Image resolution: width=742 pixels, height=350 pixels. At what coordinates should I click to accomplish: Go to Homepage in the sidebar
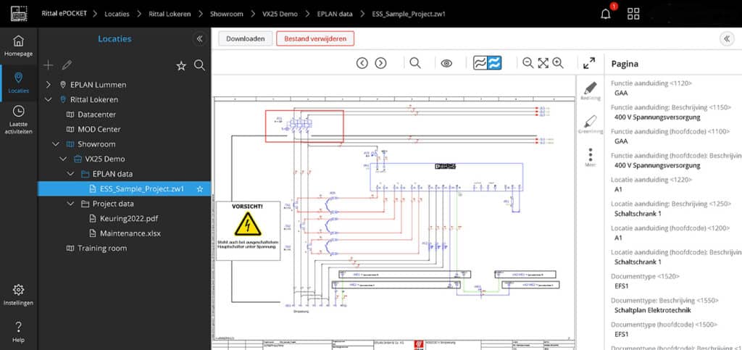pos(18,46)
